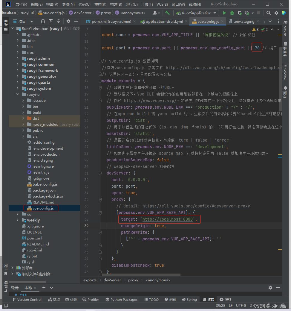The width and height of the screenshot is (291, 311).
Task: Open the Spring tool window
Action: (x=189, y=300)
